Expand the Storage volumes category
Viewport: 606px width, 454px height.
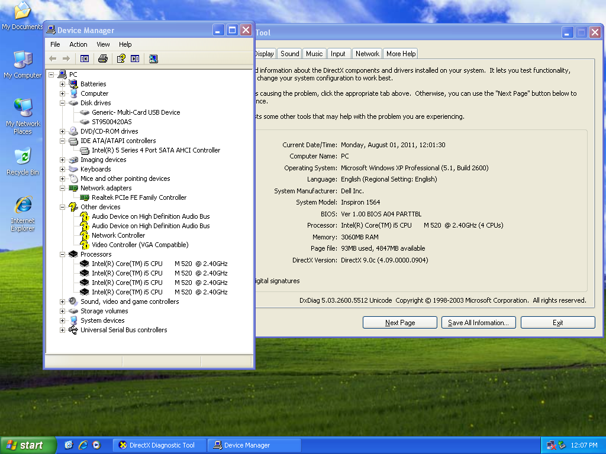coord(62,311)
